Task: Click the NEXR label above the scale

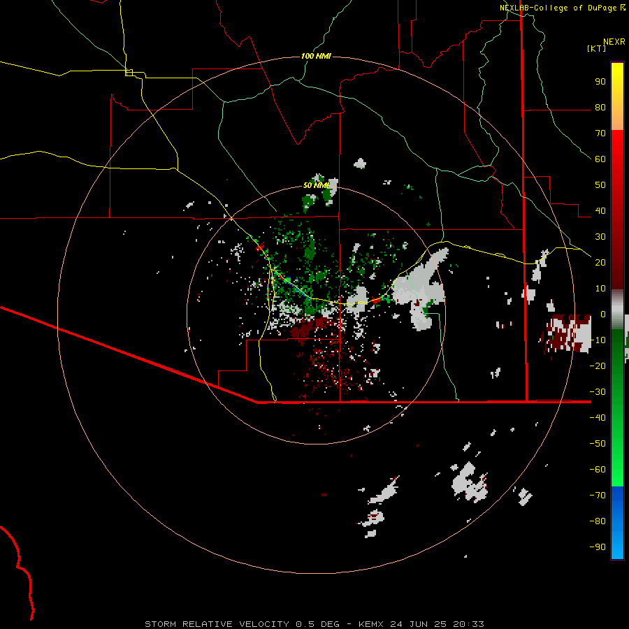Action: [614, 42]
